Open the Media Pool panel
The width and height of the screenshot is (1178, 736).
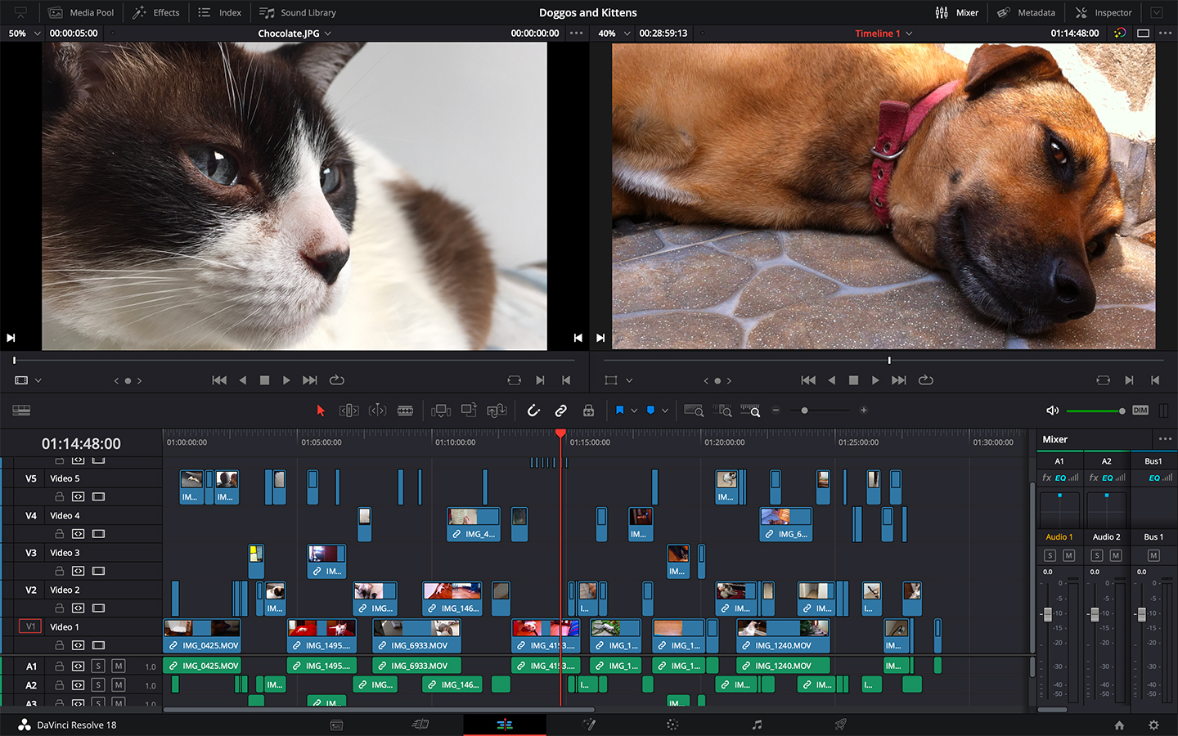coord(81,12)
